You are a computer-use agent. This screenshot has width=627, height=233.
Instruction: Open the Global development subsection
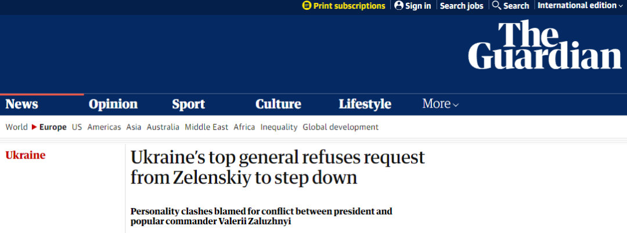[340, 127]
